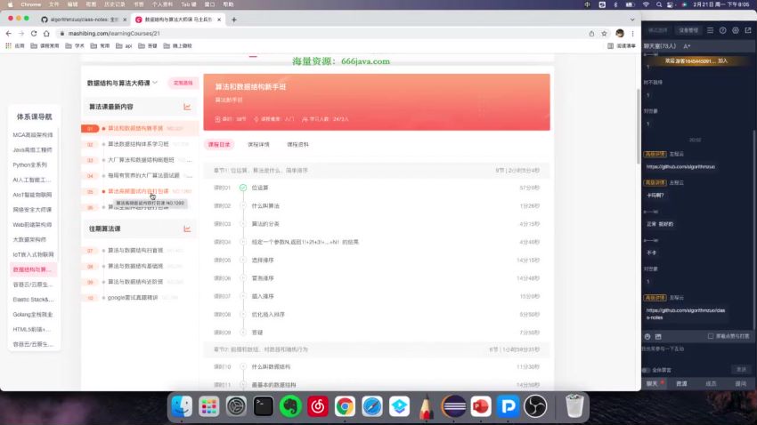
Task: Bookmark this page with the star icon
Action: (605, 33)
